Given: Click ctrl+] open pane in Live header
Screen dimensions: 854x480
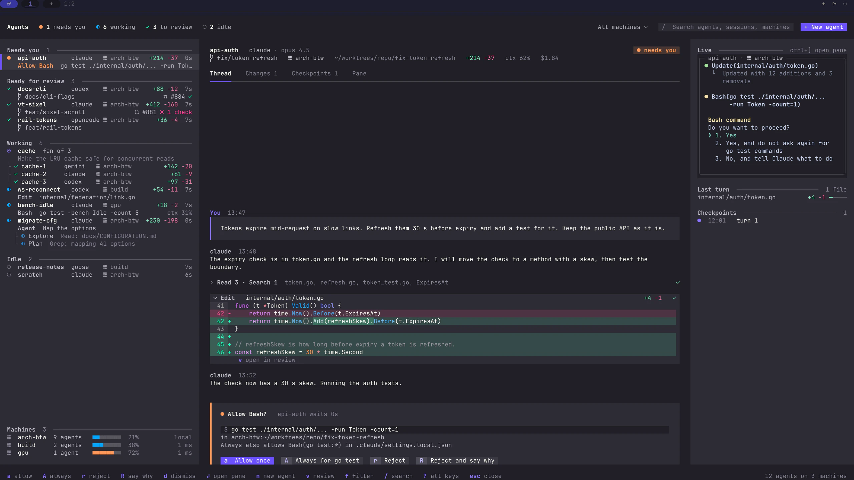Looking at the screenshot, I should point(818,50).
